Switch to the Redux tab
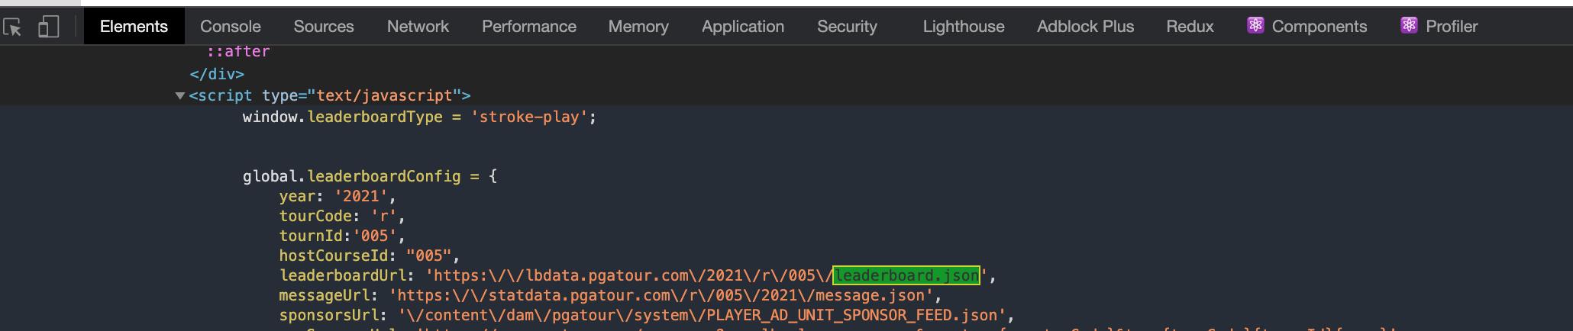The image size is (1573, 331). (1189, 27)
